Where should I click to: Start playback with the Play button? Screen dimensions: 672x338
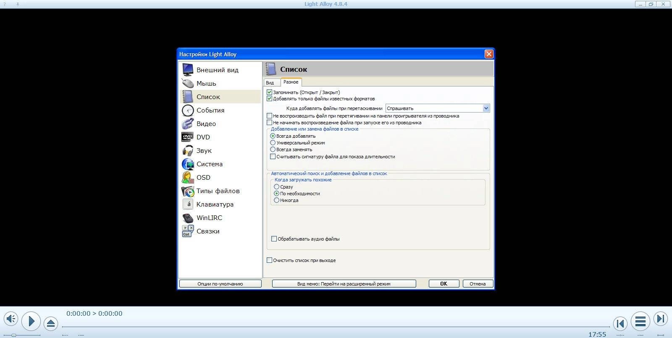[31, 322]
